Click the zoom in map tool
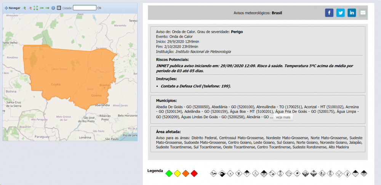The image size is (381, 185). click(24, 8)
